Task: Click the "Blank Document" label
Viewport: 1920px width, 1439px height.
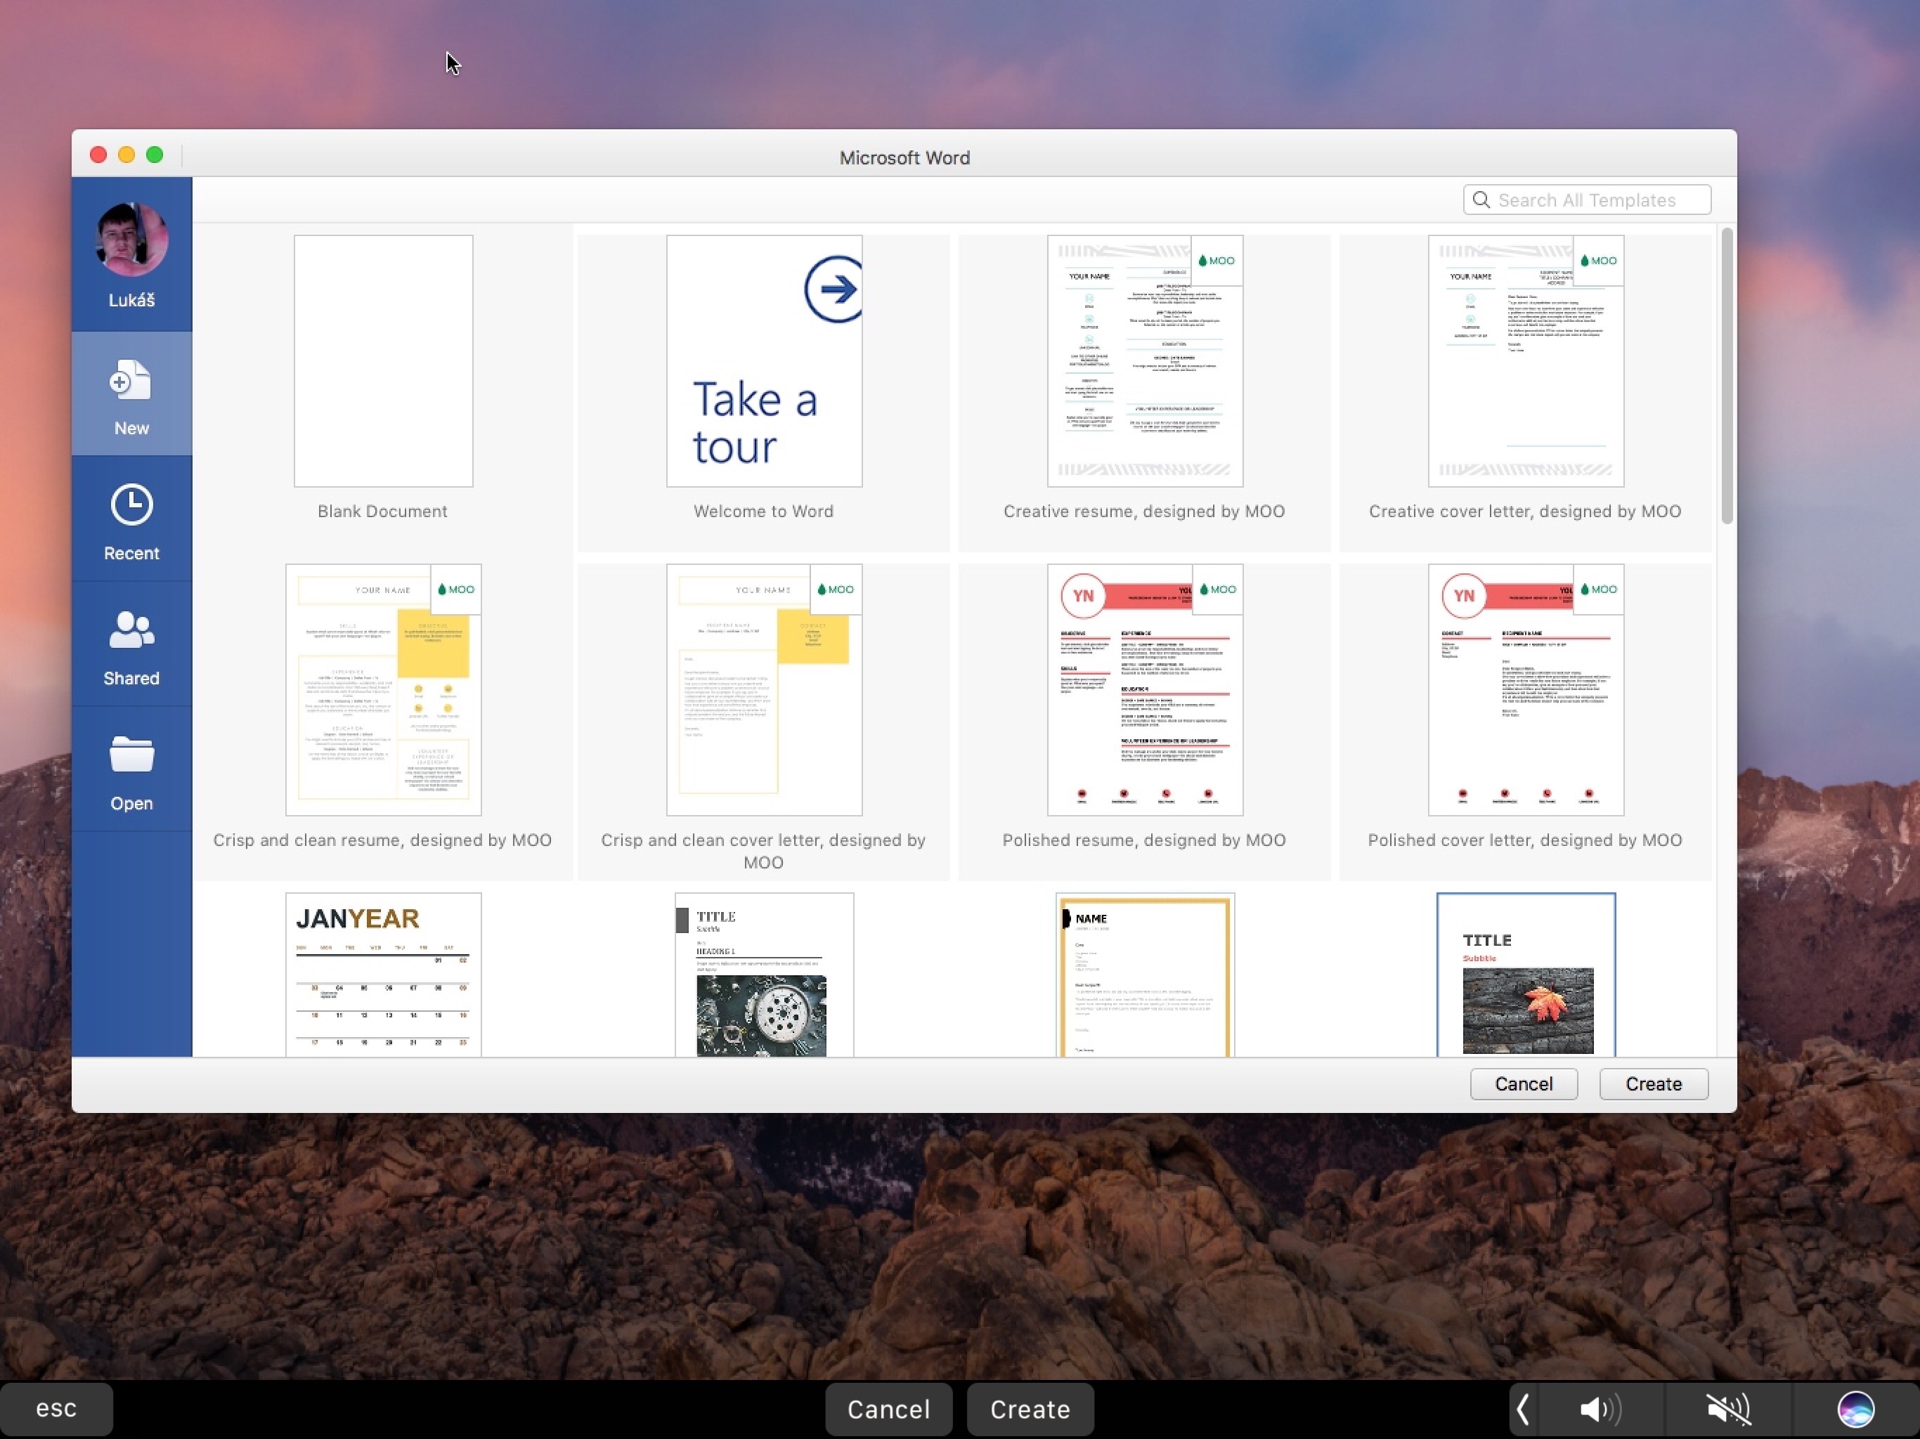Action: point(383,512)
